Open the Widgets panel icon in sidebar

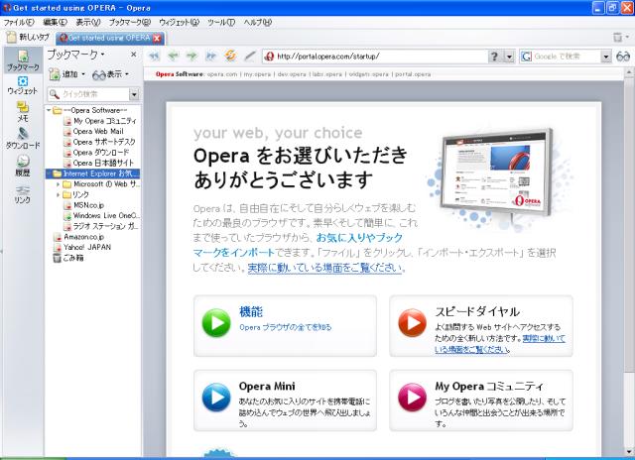pos(23,85)
